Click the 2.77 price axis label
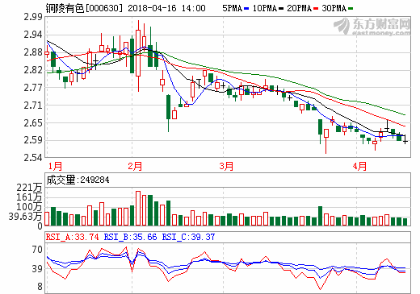This screenshot has width=420, height=294. (33, 88)
